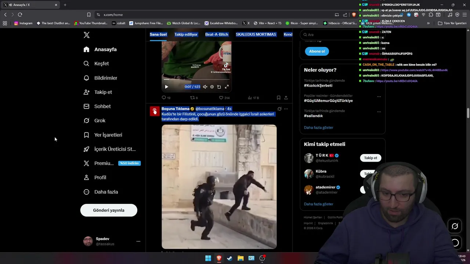Click the X logo in sidebar

click(x=87, y=35)
